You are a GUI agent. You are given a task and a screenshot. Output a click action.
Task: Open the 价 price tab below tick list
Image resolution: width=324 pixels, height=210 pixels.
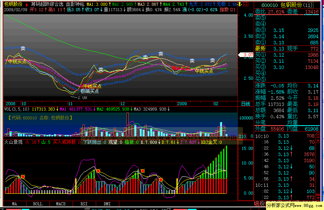point(262,203)
